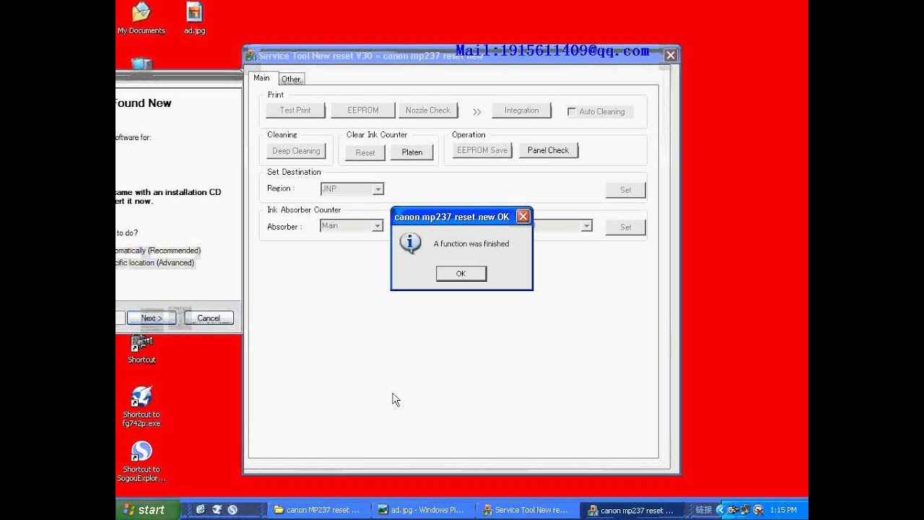Click the first quick launch icon in taskbar
The width and height of the screenshot is (924, 520).
tap(200, 510)
